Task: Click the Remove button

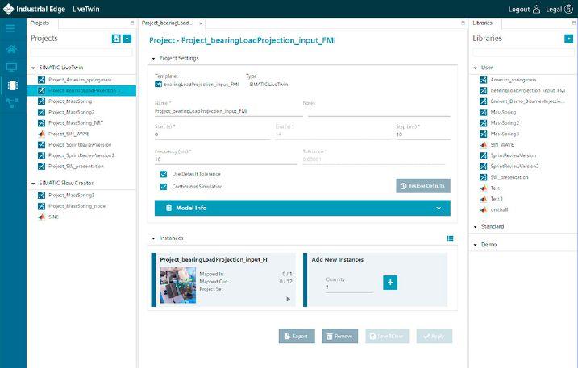Action: pyautogui.click(x=340, y=336)
